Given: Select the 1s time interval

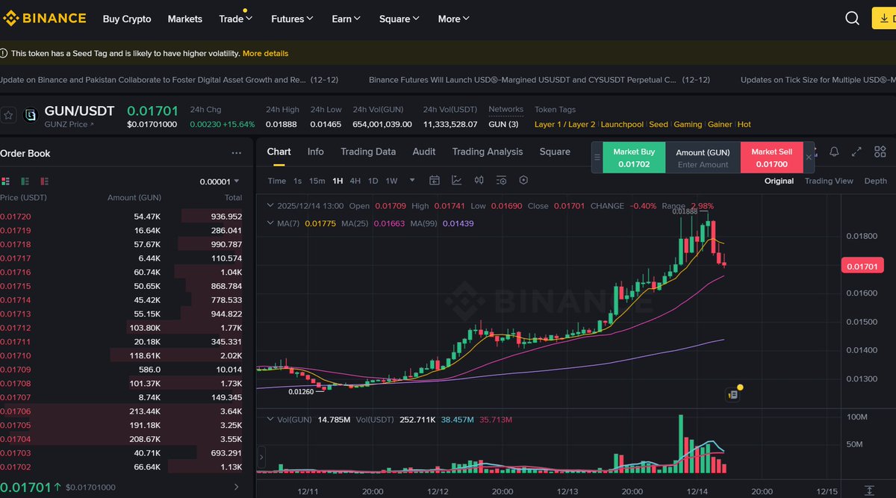Looking at the screenshot, I should pyautogui.click(x=298, y=181).
